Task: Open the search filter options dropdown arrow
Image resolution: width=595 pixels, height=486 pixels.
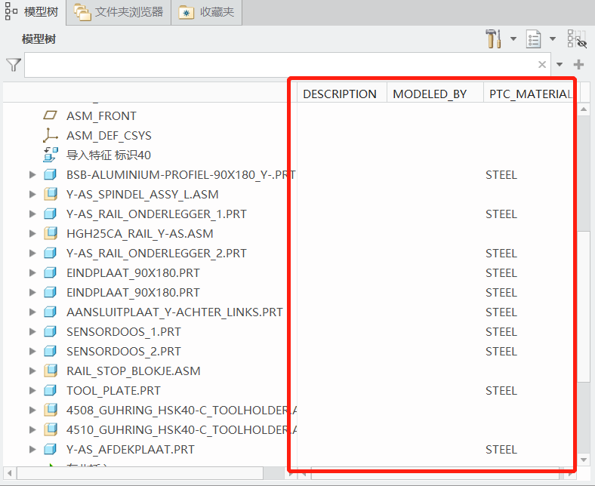Action: pos(560,65)
